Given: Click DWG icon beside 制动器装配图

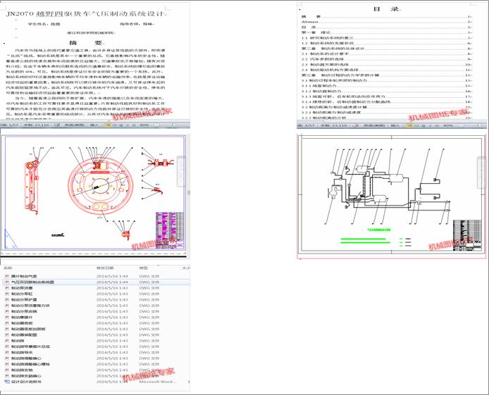Looking at the screenshot, I should 7,335.
